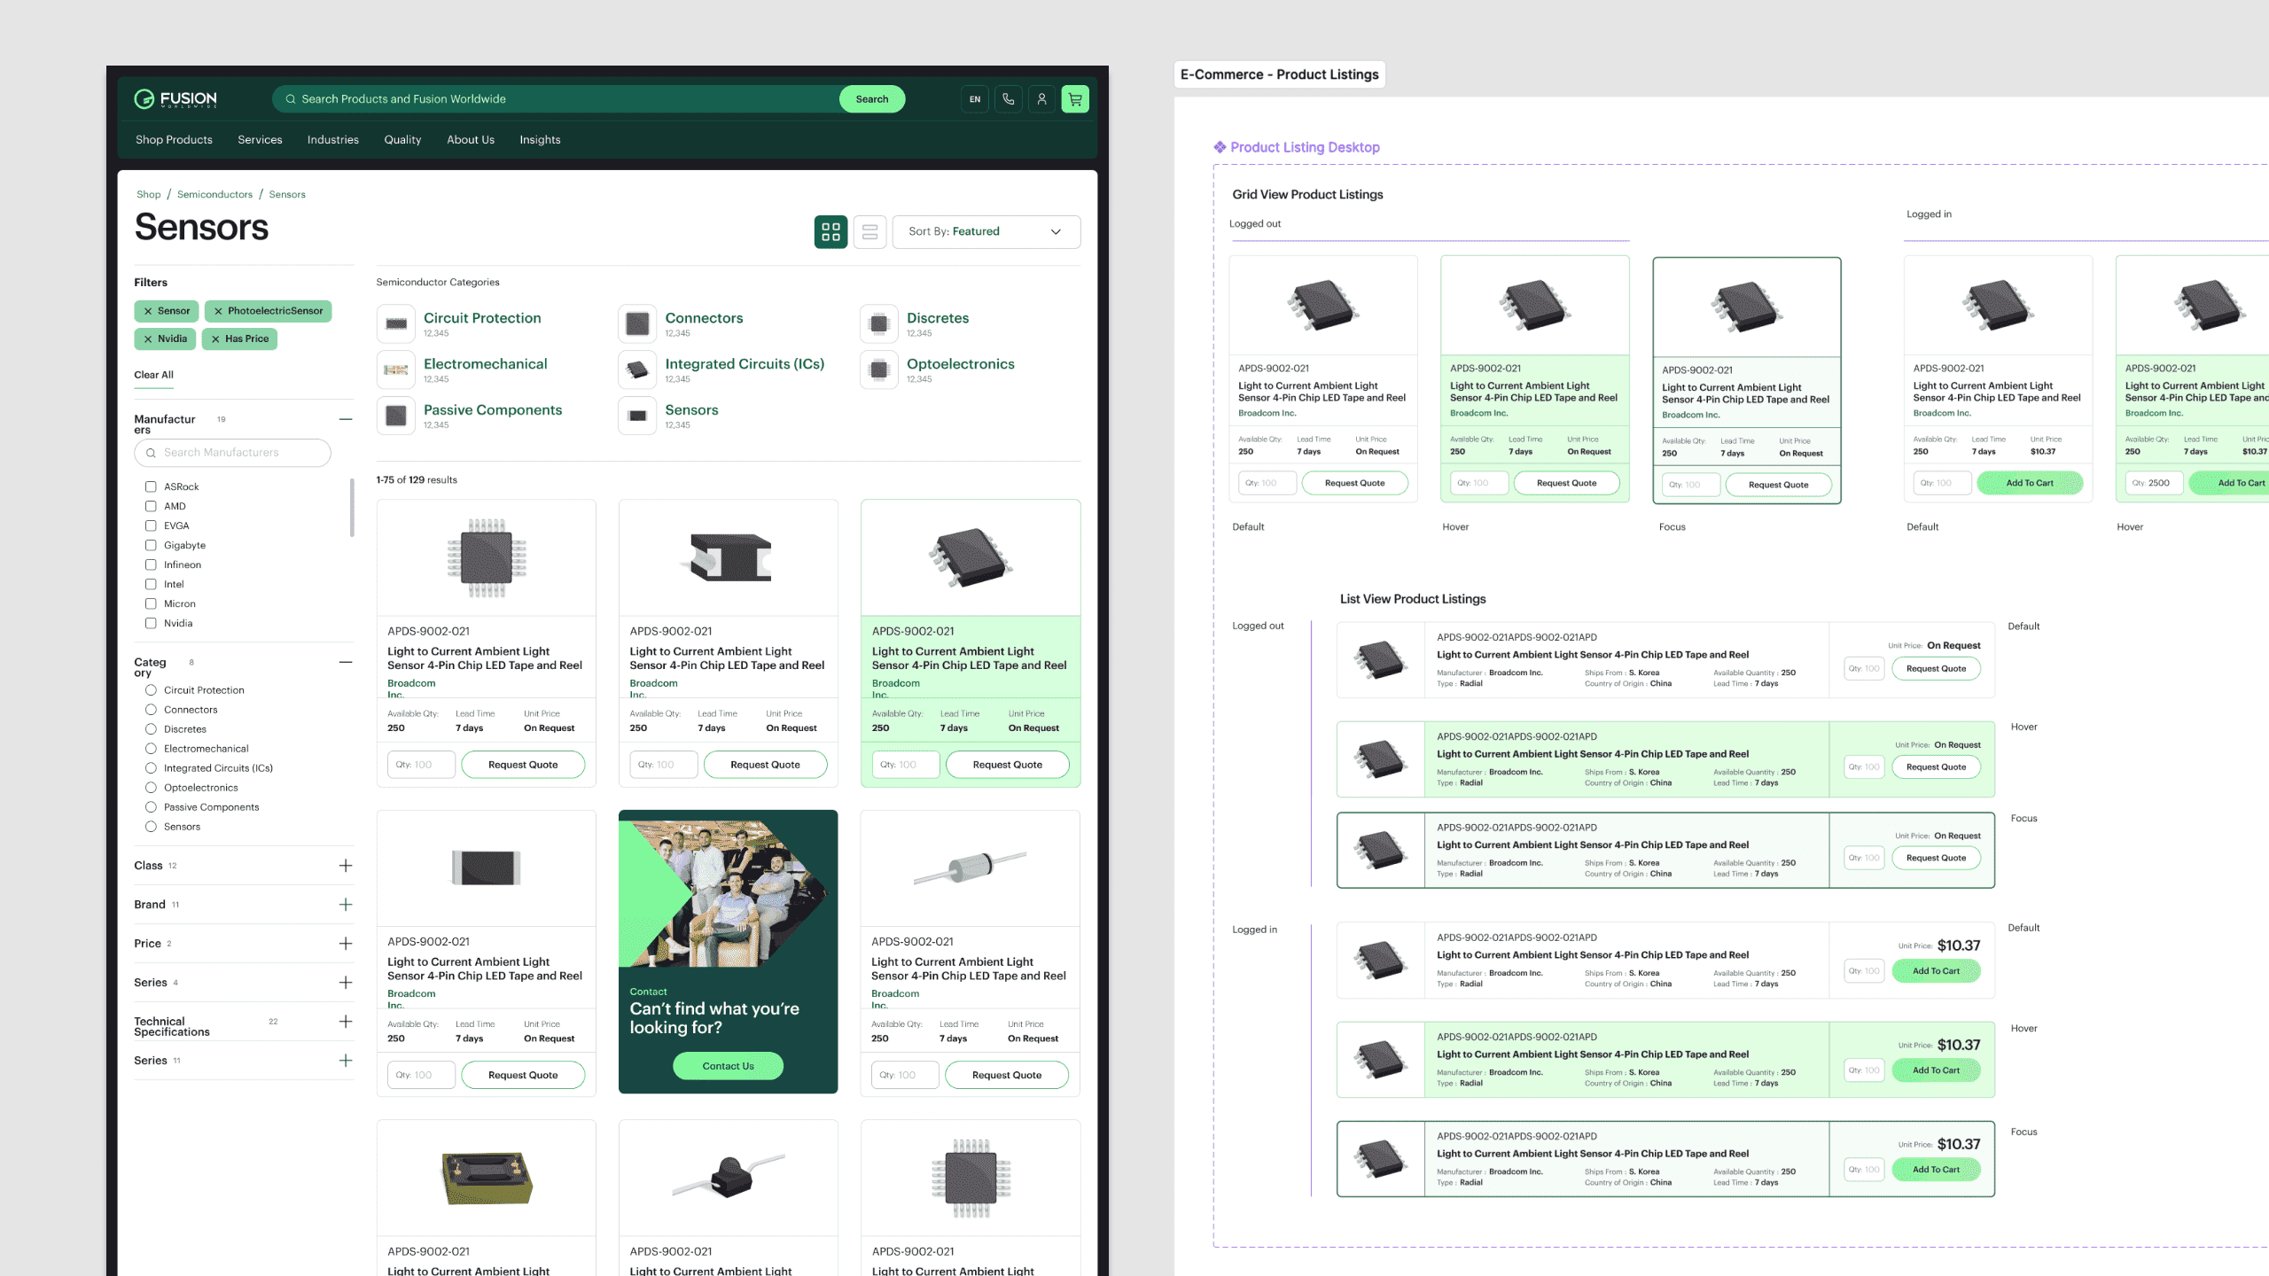
Task: Check the Infineon manufacturer checkbox
Action: pyautogui.click(x=151, y=565)
